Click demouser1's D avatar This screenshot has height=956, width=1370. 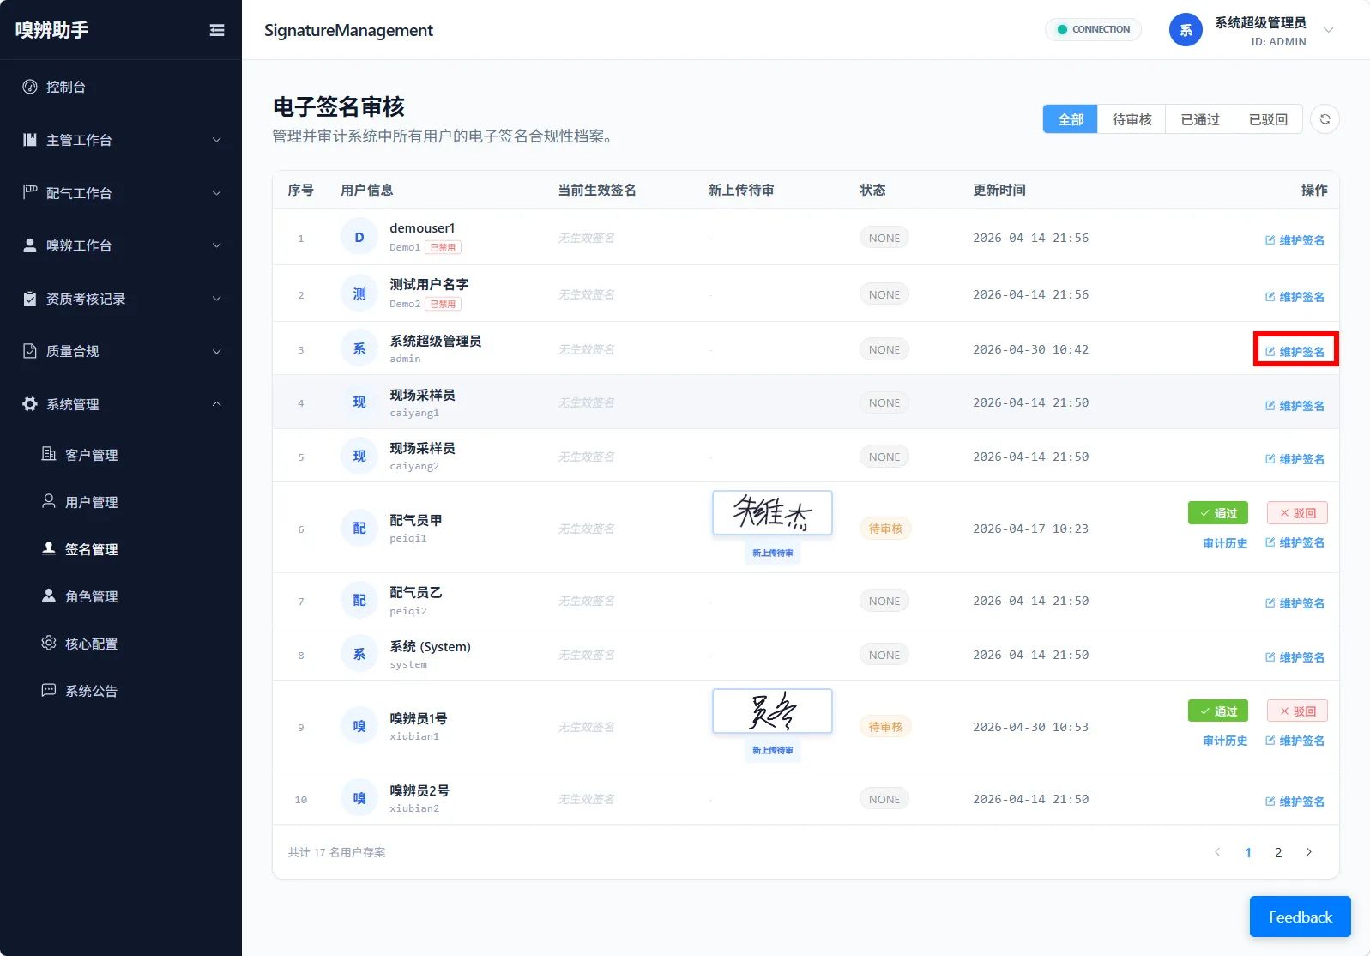tap(359, 237)
